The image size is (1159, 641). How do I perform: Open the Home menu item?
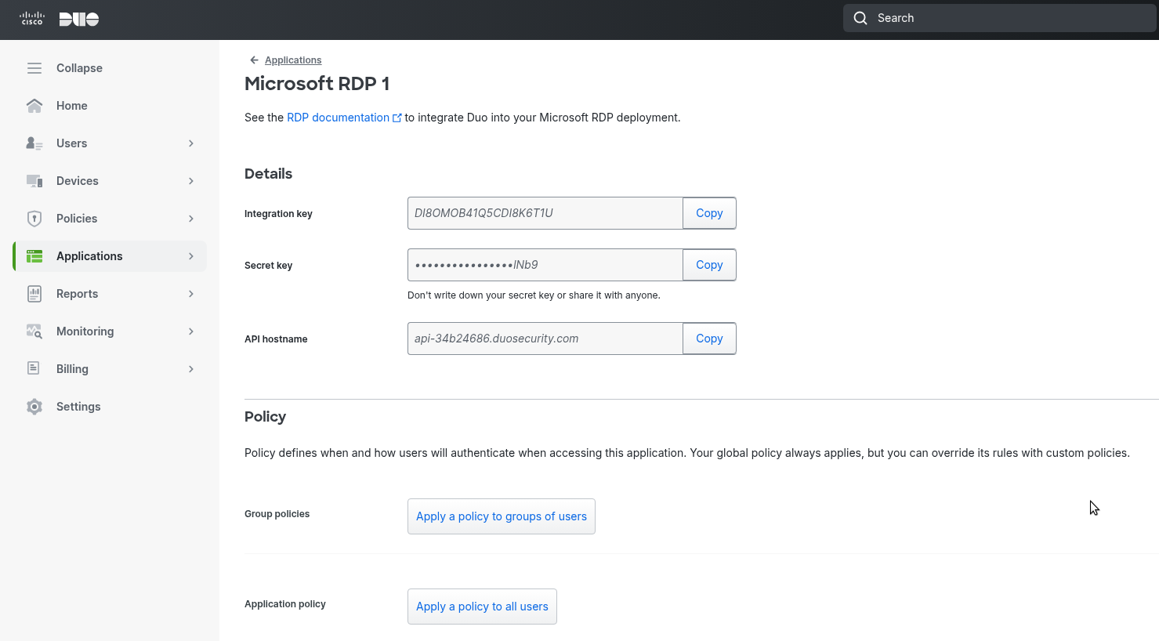pos(110,106)
